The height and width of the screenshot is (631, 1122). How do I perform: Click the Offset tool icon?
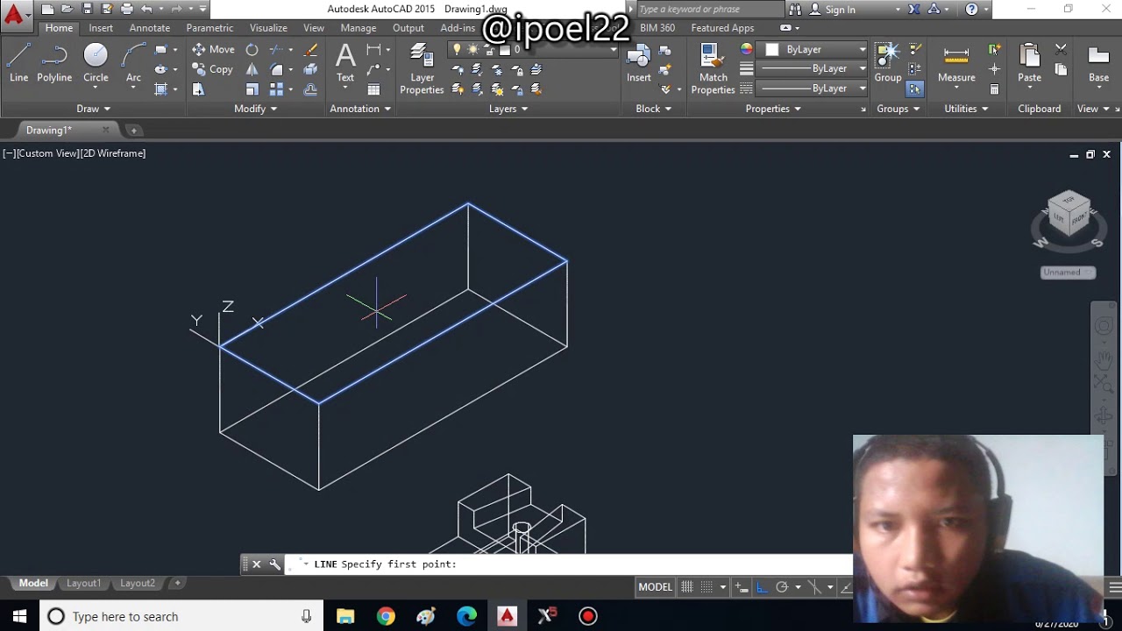pos(311,89)
